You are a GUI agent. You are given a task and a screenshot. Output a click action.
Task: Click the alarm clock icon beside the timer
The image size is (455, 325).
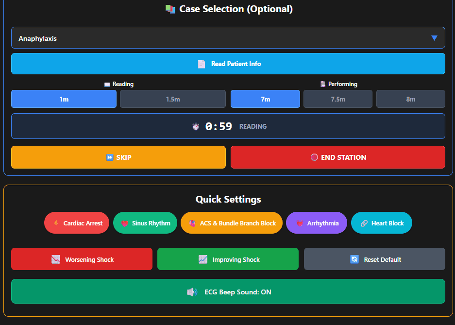pos(196,126)
